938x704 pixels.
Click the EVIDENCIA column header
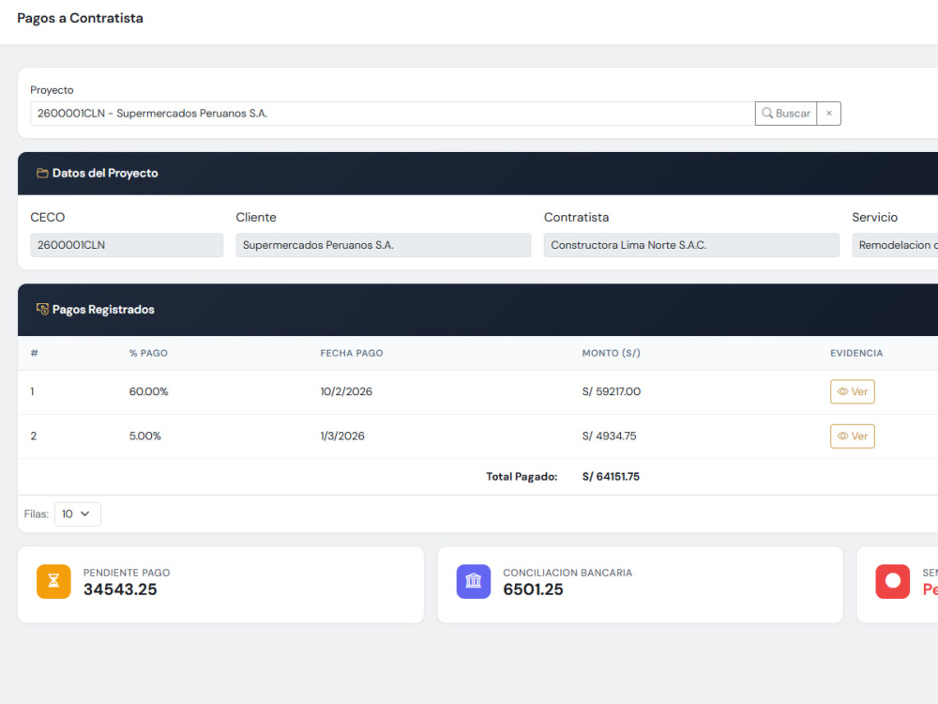pyautogui.click(x=856, y=353)
